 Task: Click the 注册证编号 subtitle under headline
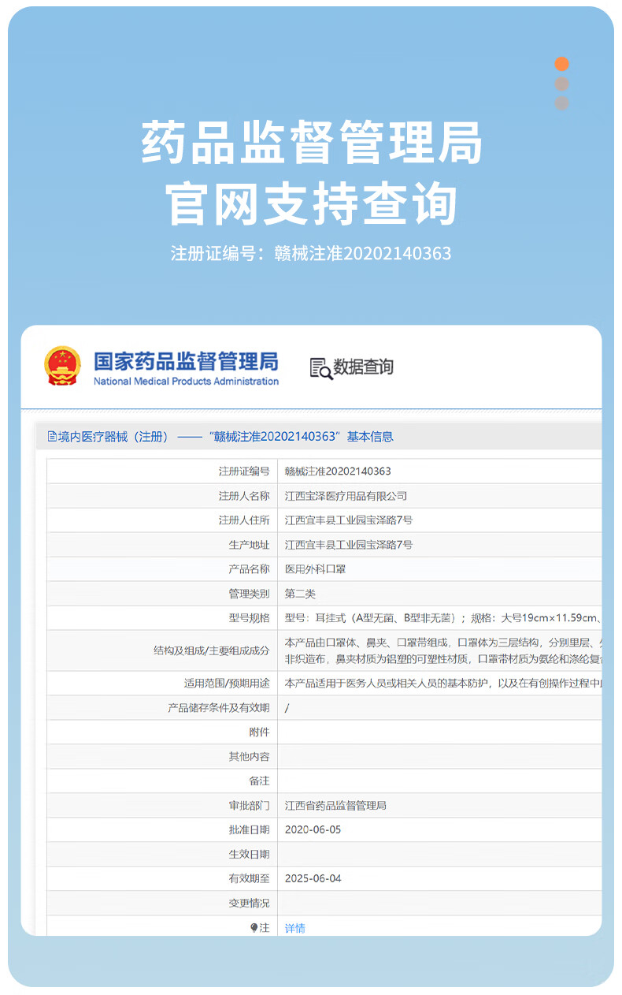pos(312,253)
